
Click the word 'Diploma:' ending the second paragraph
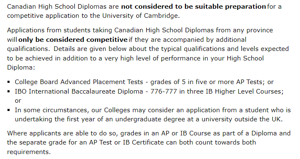(21, 67)
